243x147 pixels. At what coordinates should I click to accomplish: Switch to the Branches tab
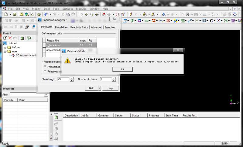click(x=110, y=27)
